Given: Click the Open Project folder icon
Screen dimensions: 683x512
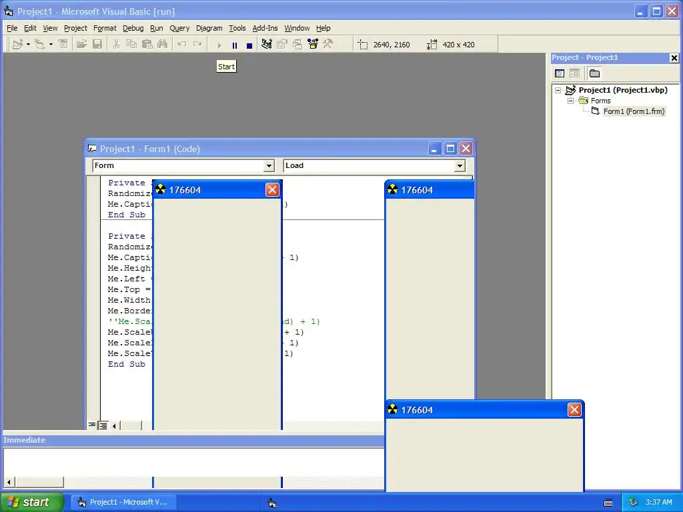Looking at the screenshot, I should (x=81, y=45).
